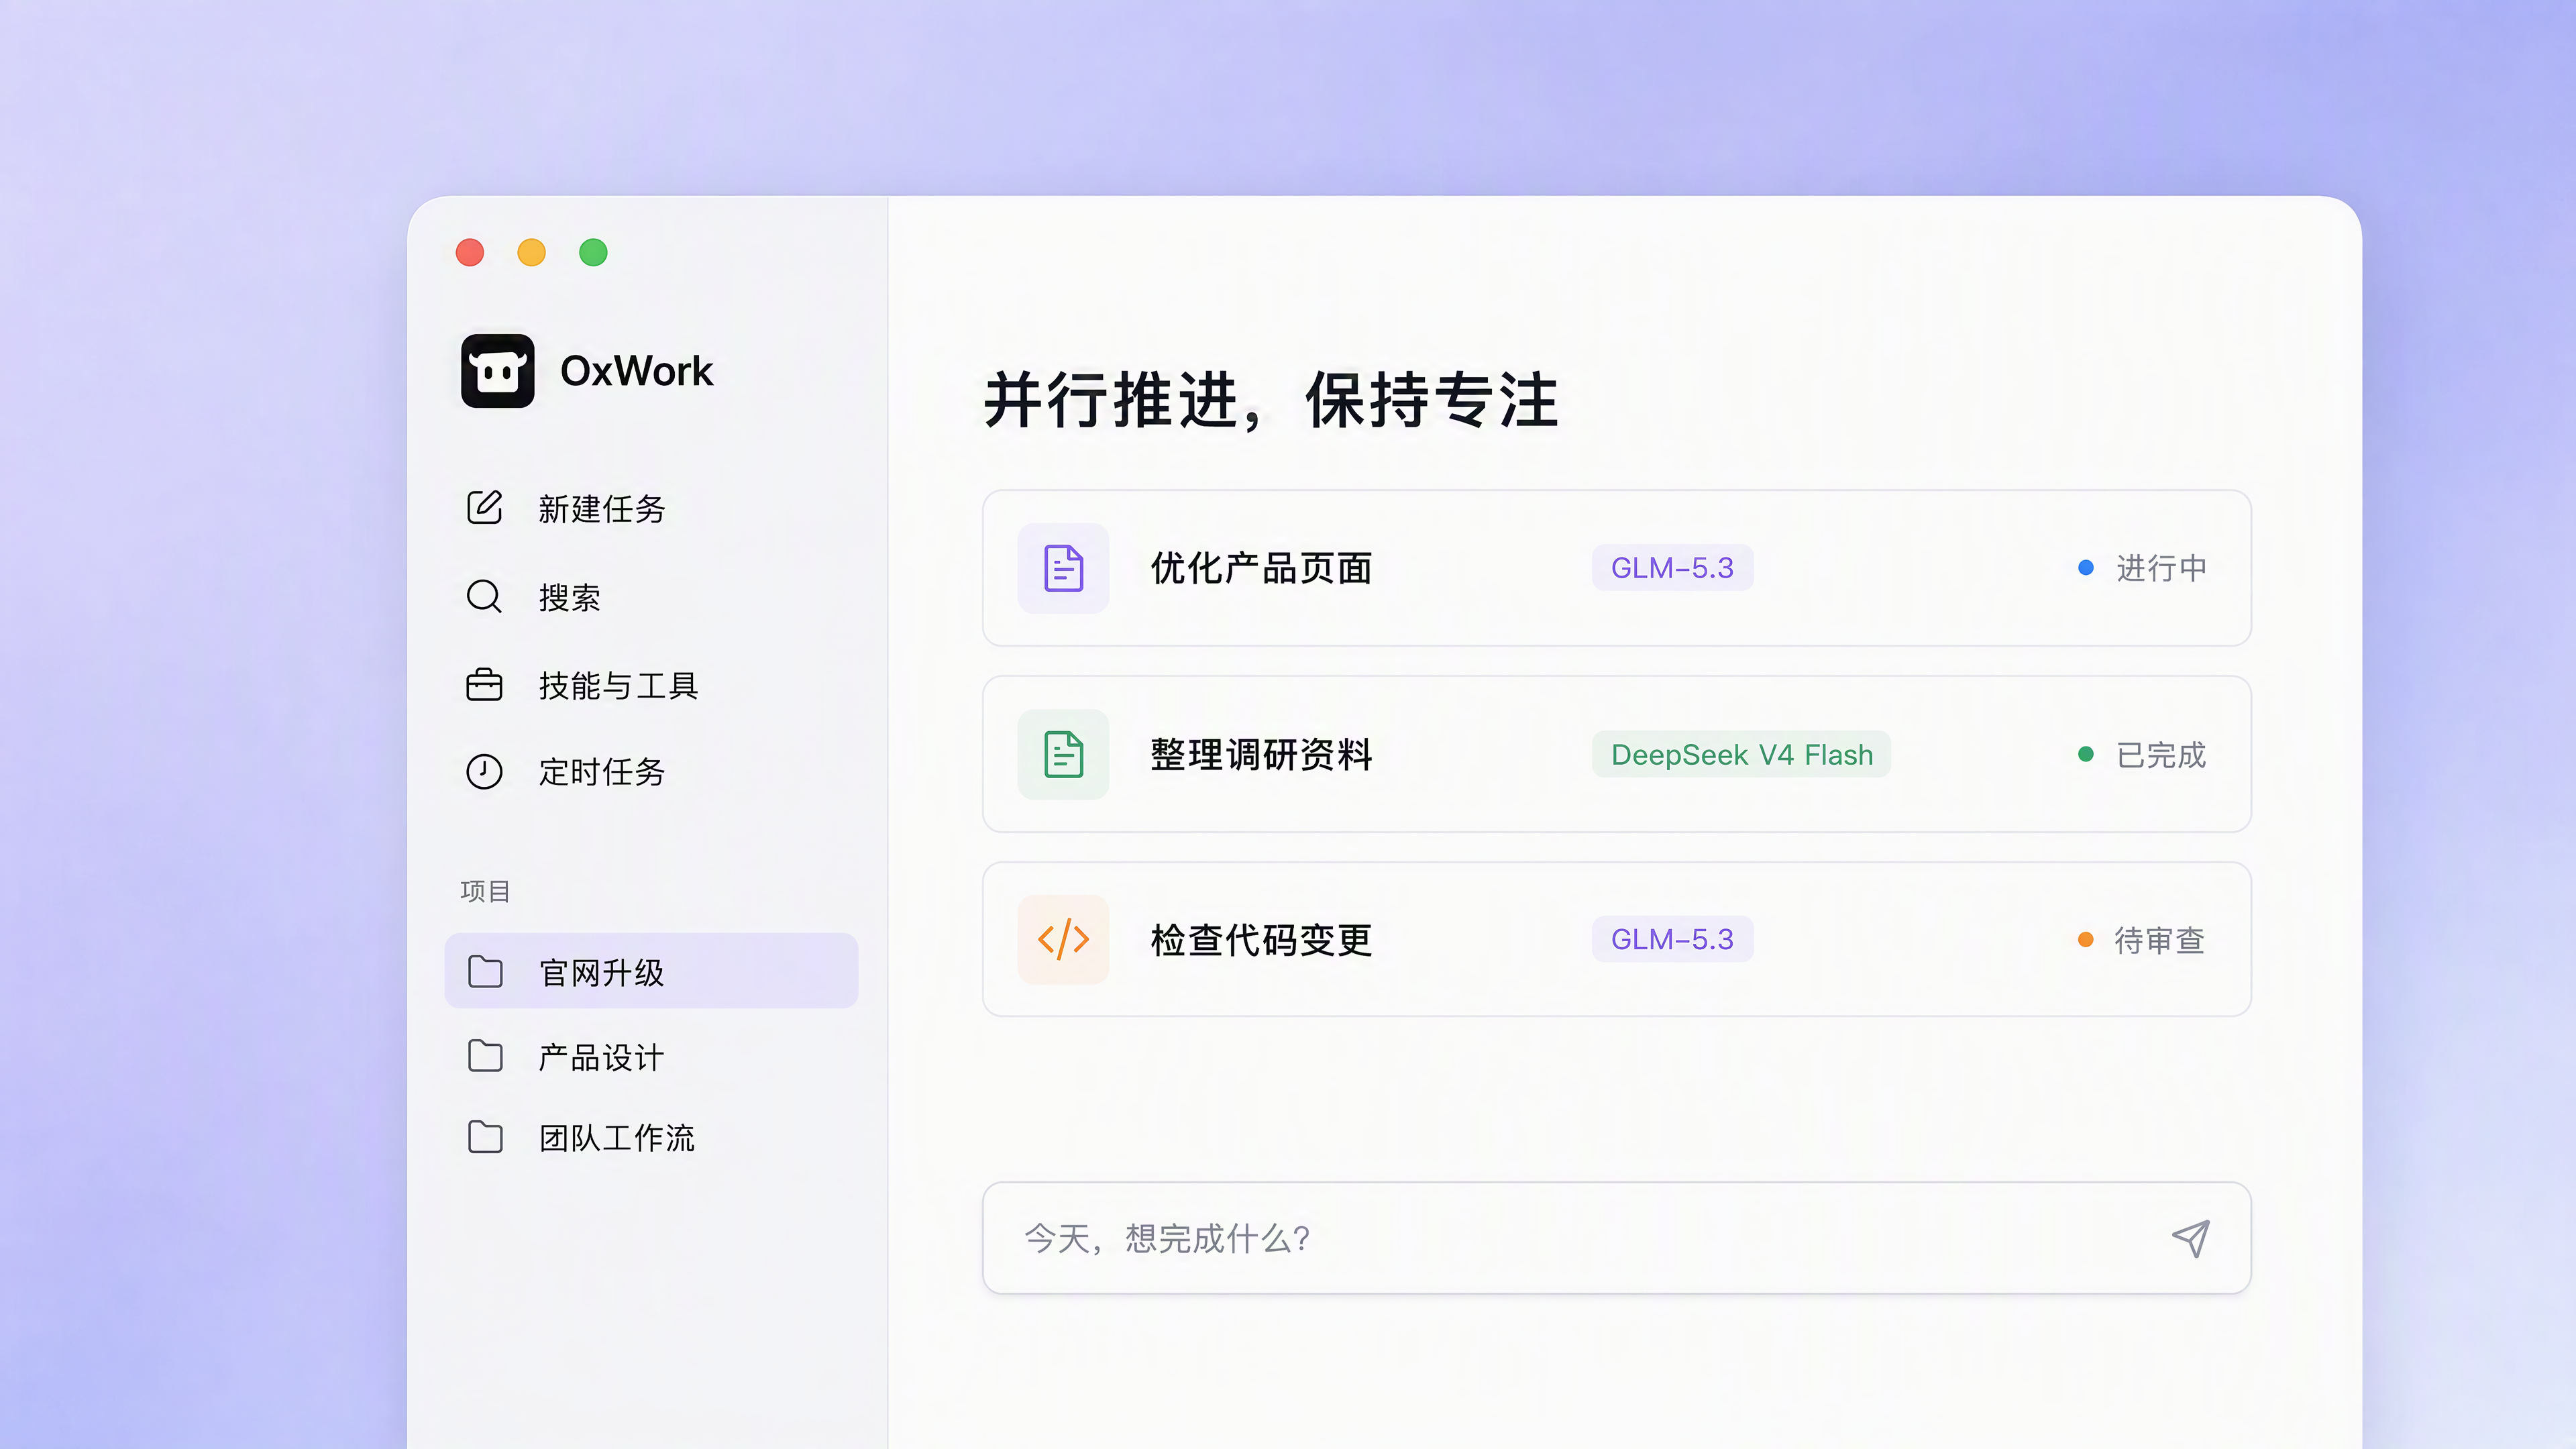This screenshot has height=1449, width=2576.
Task: Select the 产品设计 project
Action: (602, 1057)
